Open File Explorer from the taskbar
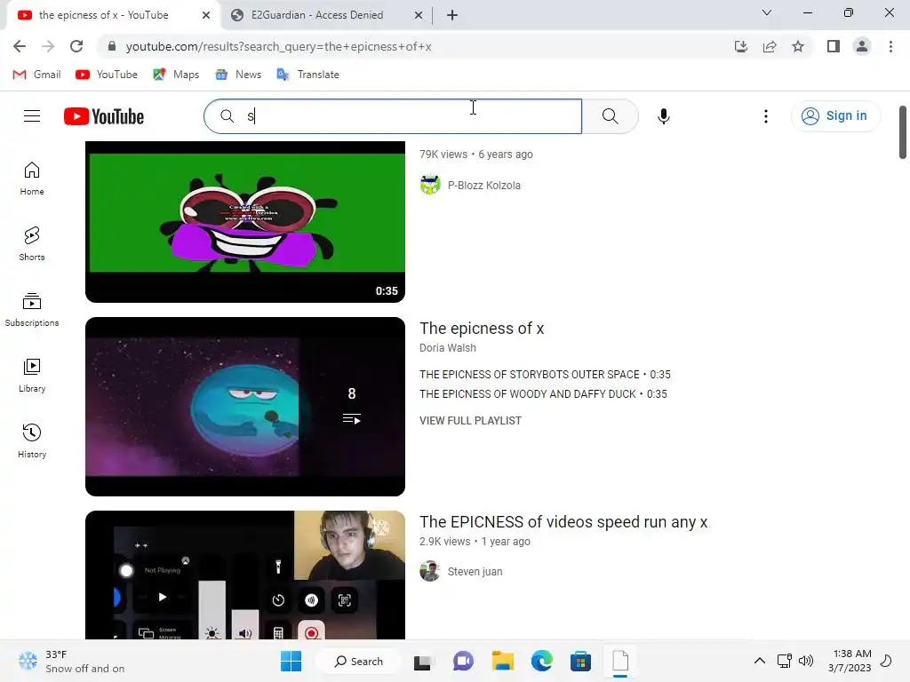 point(503,661)
